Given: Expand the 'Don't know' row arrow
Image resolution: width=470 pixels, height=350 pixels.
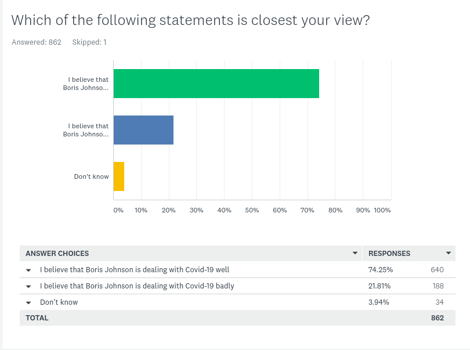Looking at the screenshot, I should 28,302.
